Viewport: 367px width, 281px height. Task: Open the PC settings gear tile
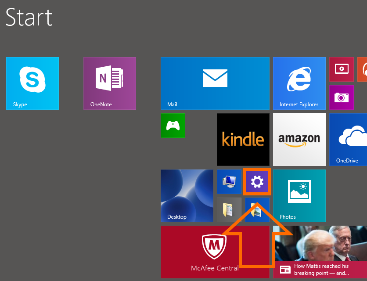pos(257,182)
